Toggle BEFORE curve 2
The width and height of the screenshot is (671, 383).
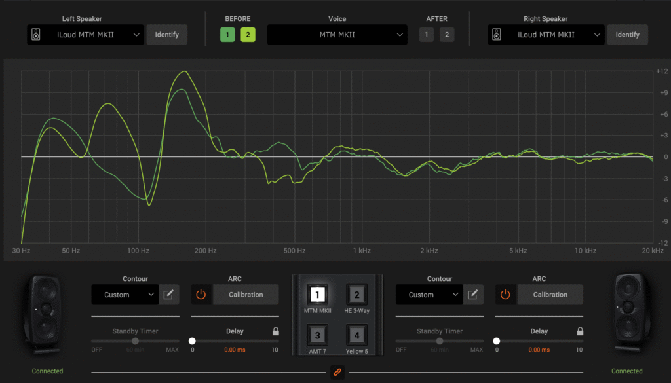click(248, 35)
